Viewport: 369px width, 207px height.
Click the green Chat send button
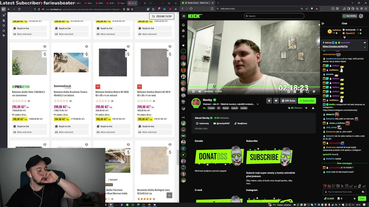362,198
